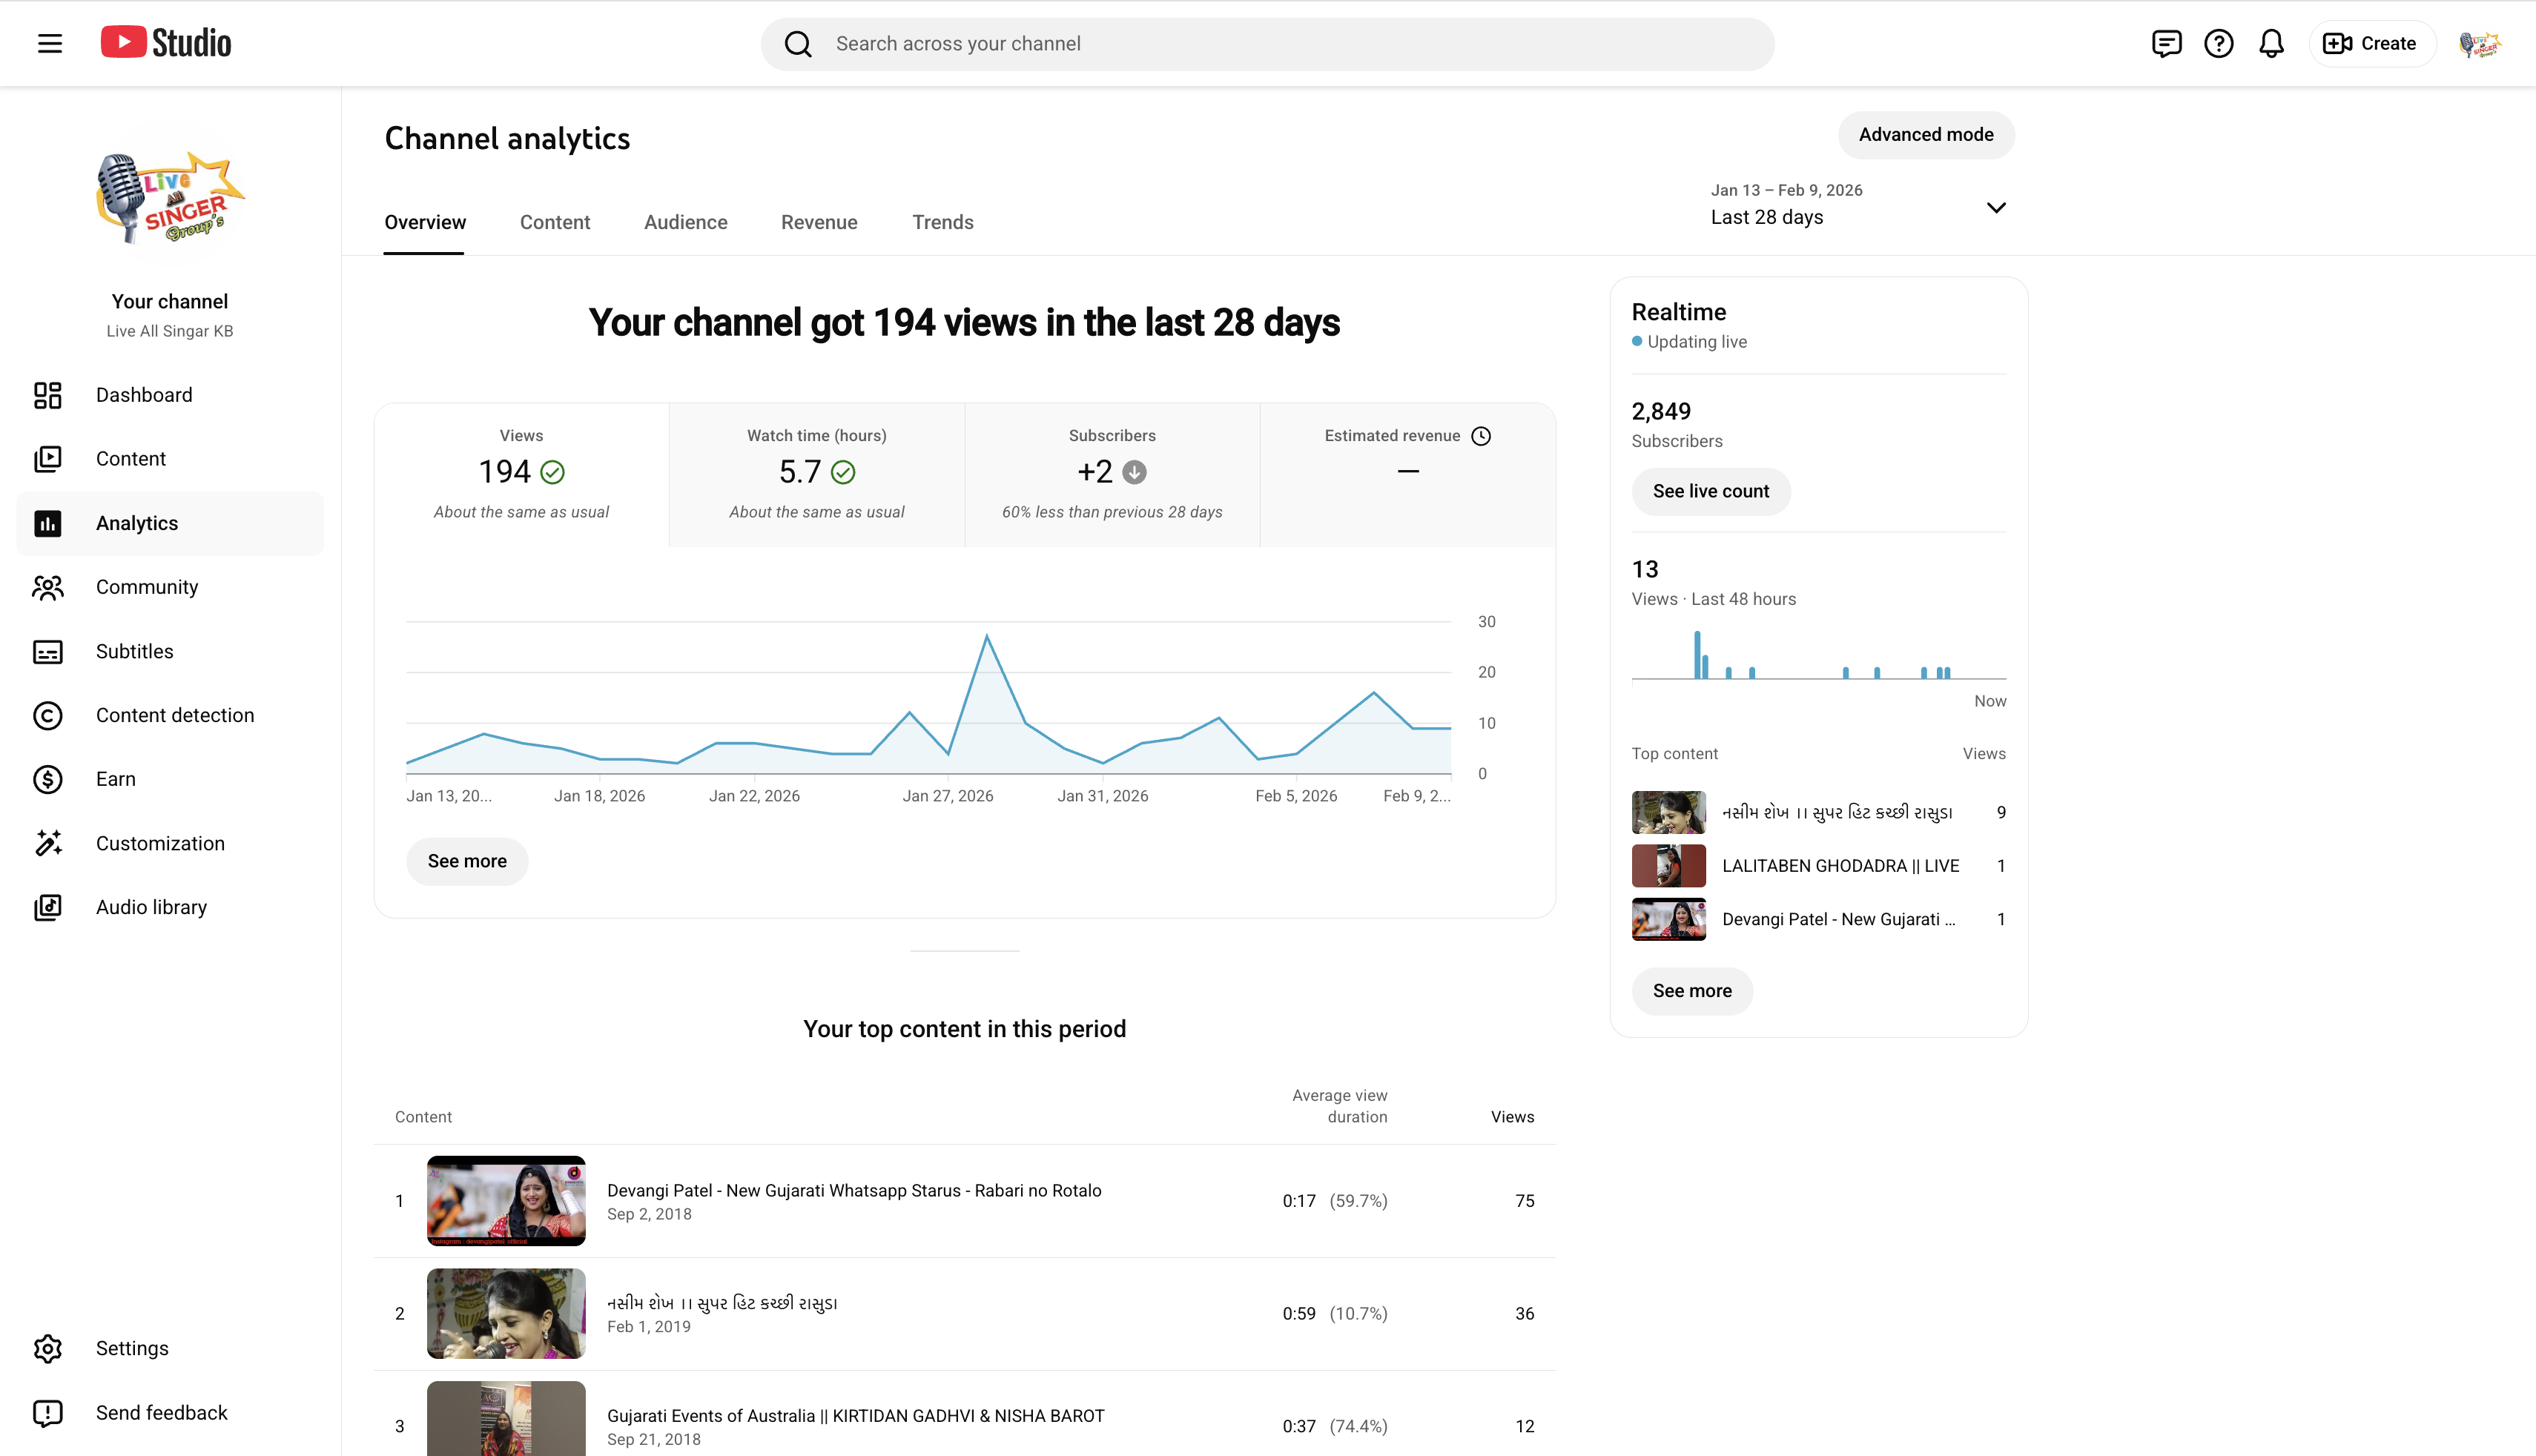The image size is (2536, 1456).
Task: Switch to the Trends tab
Action: (942, 222)
